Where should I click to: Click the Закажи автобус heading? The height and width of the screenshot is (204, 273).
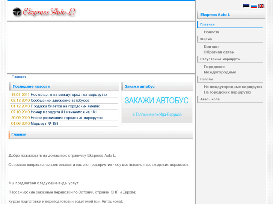140,86
